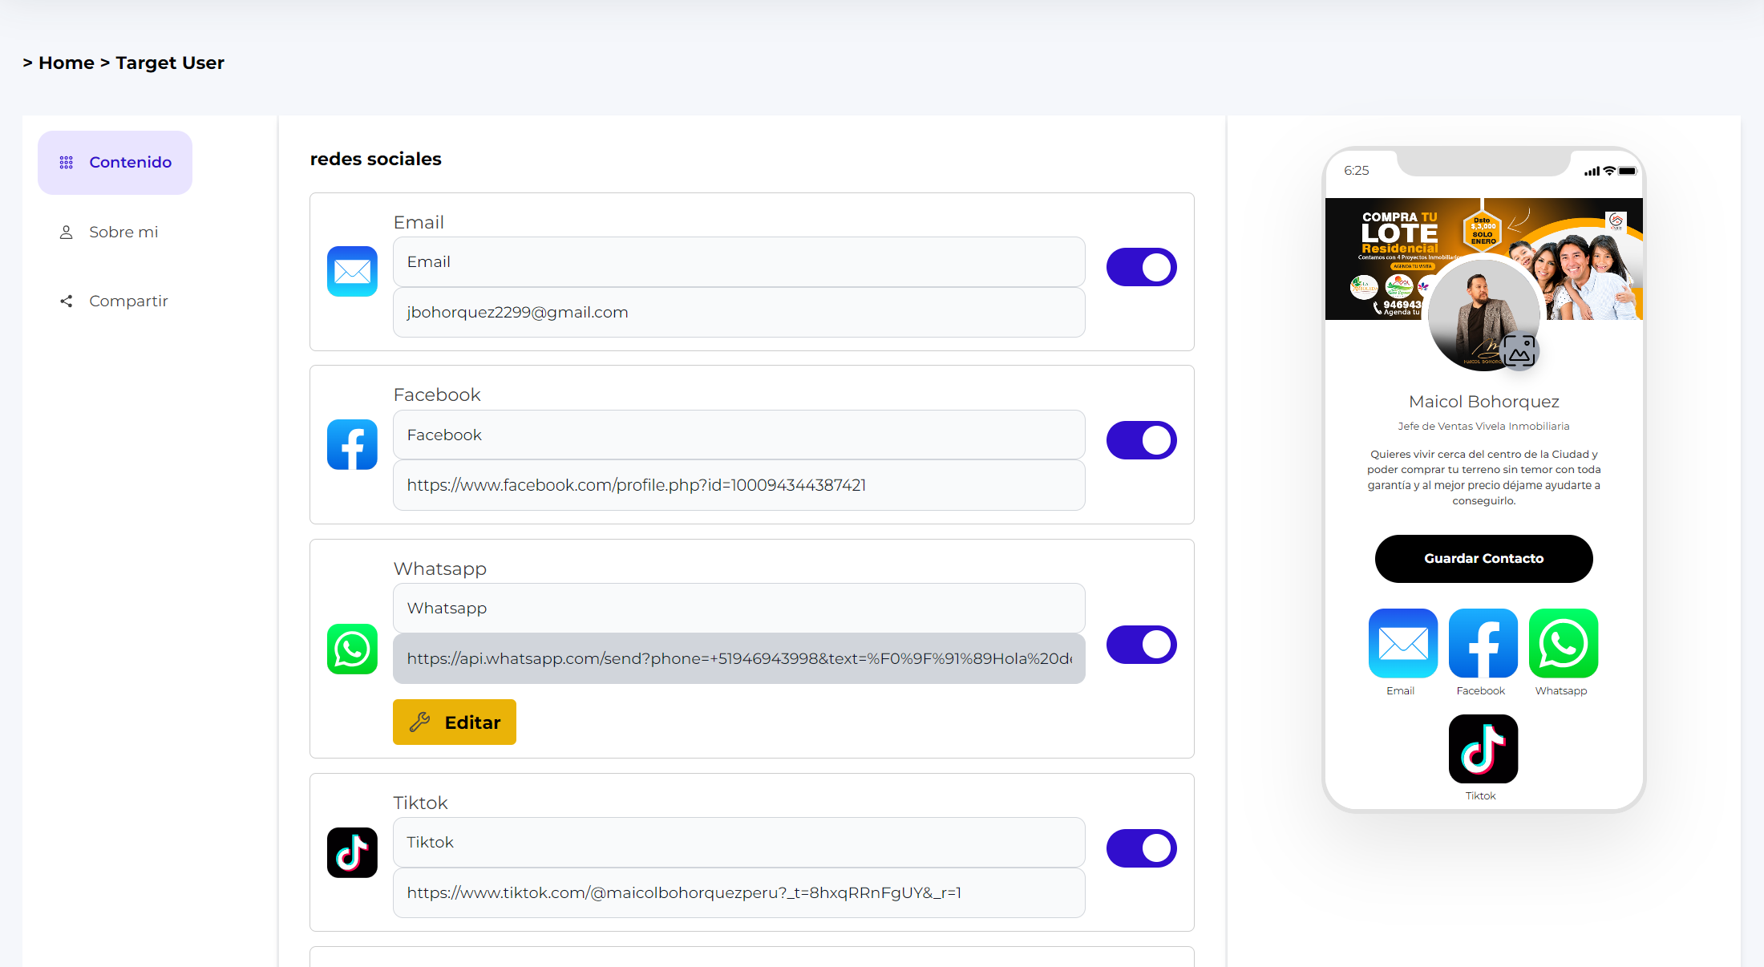The image size is (1764, 967).
Task: Click the email address input field
Action: click(x=739, y=313)
